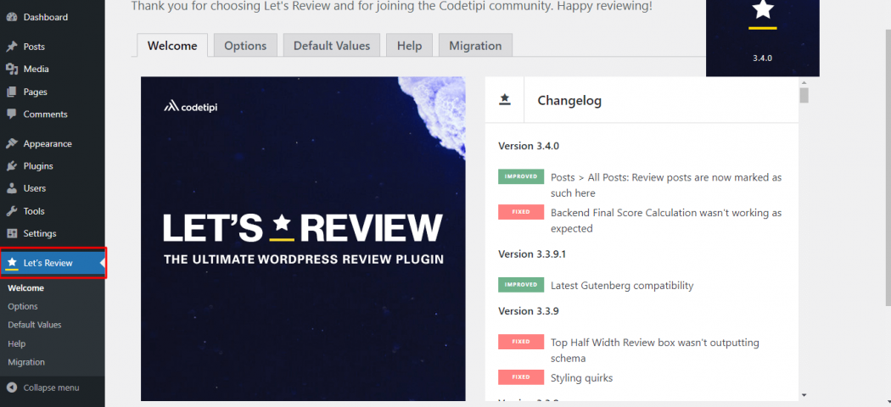Open the Welcome submenu link
Viewport: 891px width, 407px height.
[x=26, y=287]
